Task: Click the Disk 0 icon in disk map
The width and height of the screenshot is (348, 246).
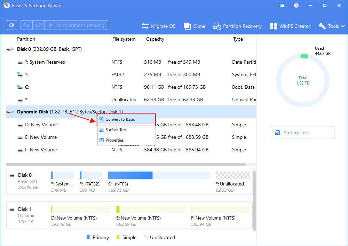Action: [x=12, y=175]
